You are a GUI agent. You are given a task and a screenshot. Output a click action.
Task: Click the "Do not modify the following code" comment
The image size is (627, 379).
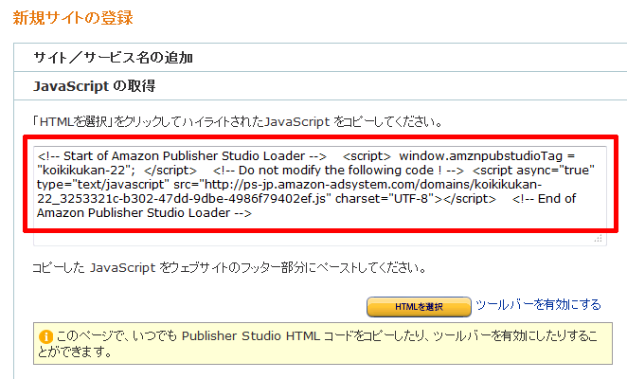click(x=338, y=171)
